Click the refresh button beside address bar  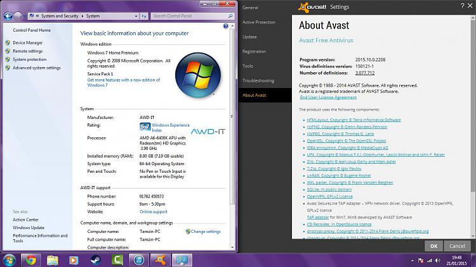144,16
